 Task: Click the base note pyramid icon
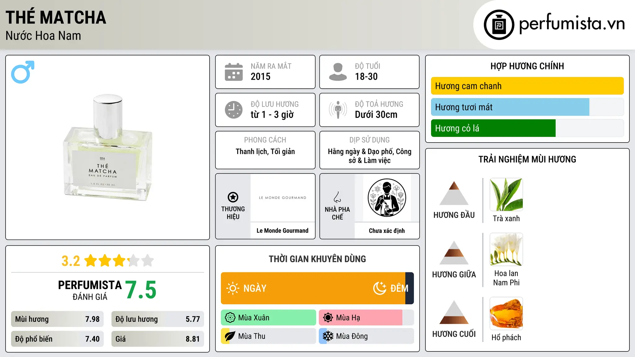point(454,312)
